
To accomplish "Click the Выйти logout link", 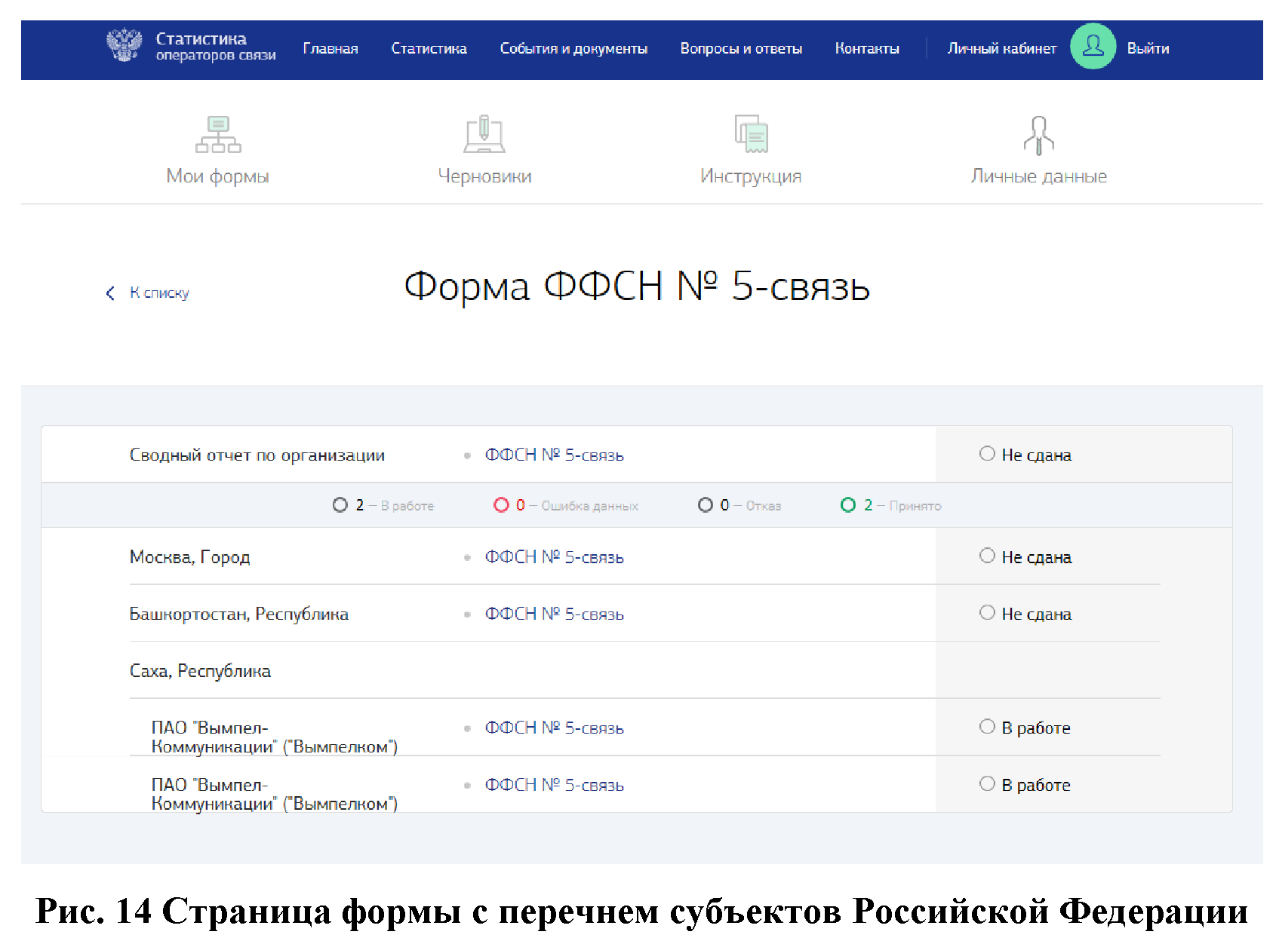I will 1148,49.
